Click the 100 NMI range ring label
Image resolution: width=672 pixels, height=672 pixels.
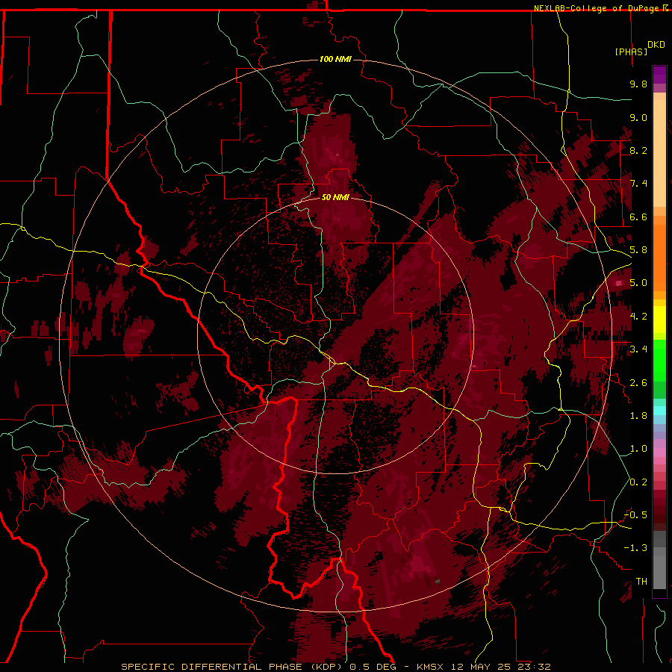[335, 59]
